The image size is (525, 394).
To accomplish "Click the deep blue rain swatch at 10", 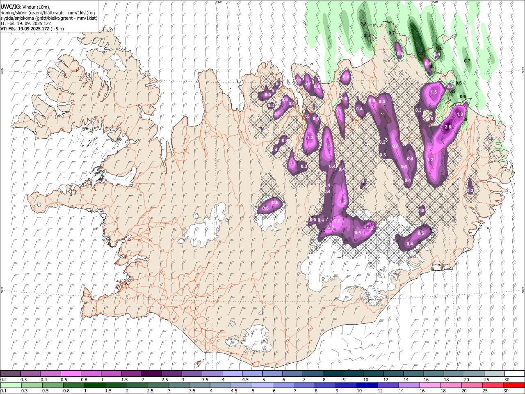I will click(x=367, y=385).
